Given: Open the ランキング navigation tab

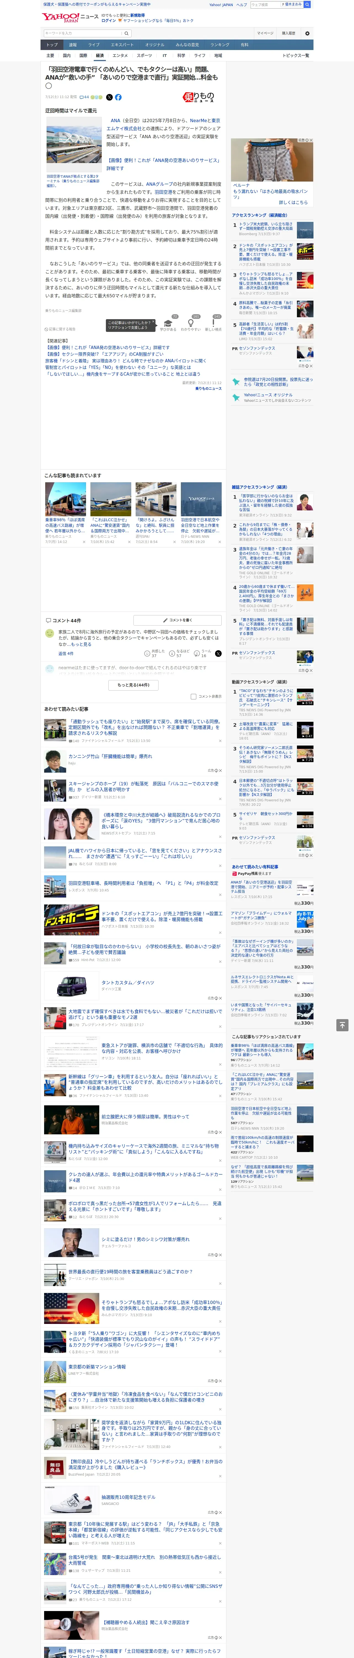Looking at the screenshot, I should (x=220, y=45).
